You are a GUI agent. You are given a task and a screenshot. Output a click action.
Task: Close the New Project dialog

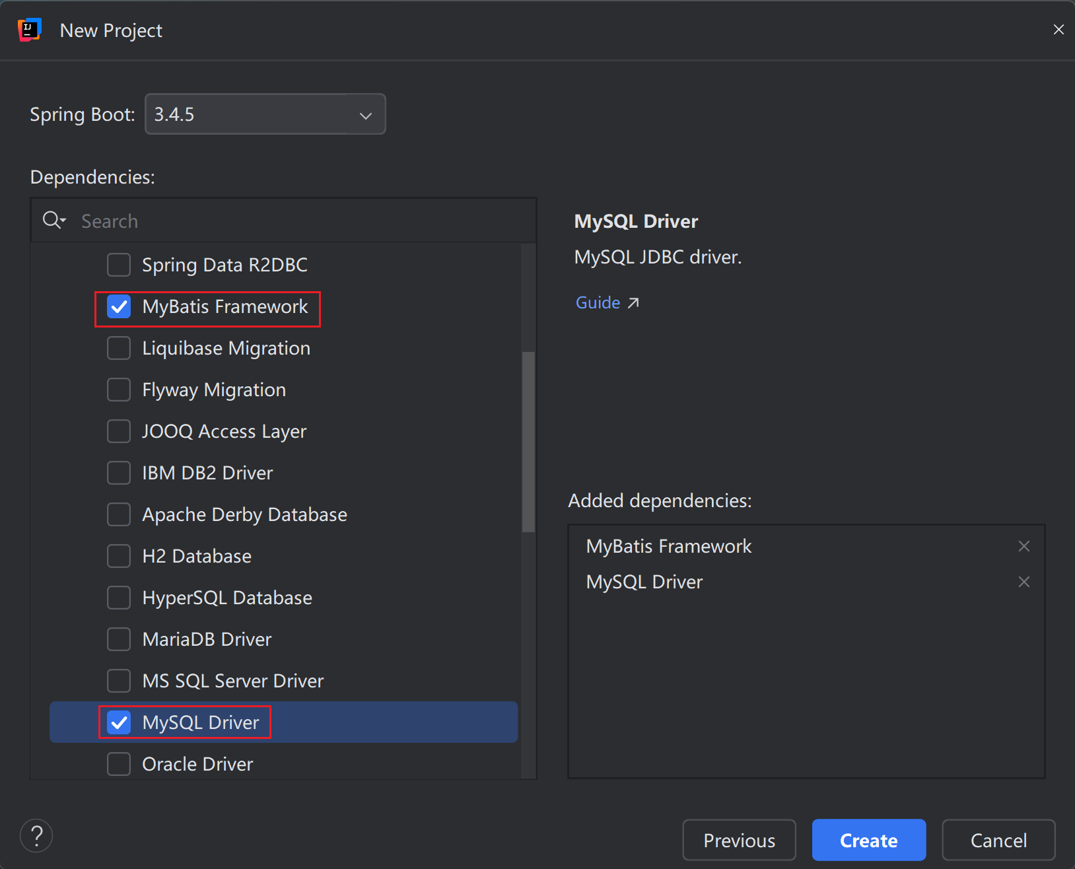[x=1058, y=30]
